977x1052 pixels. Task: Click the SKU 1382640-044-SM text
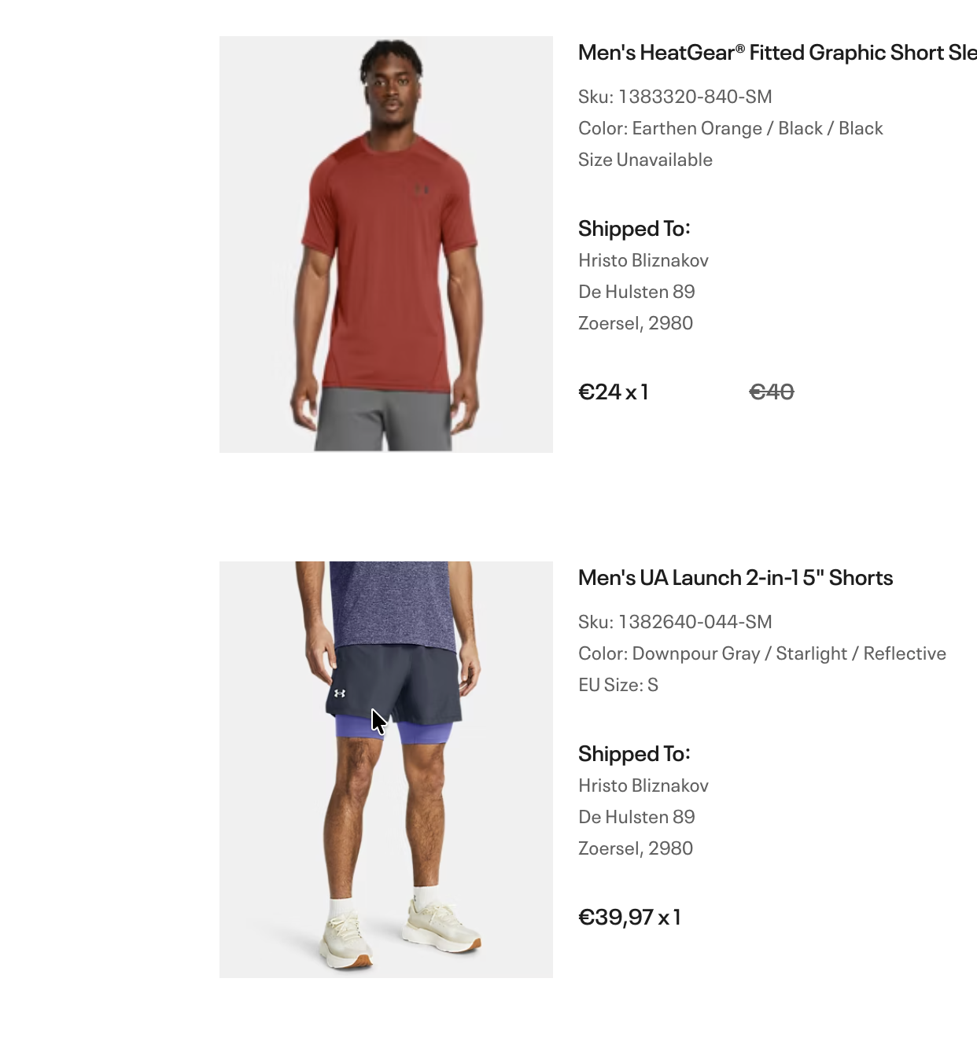(x=675, y=622)
